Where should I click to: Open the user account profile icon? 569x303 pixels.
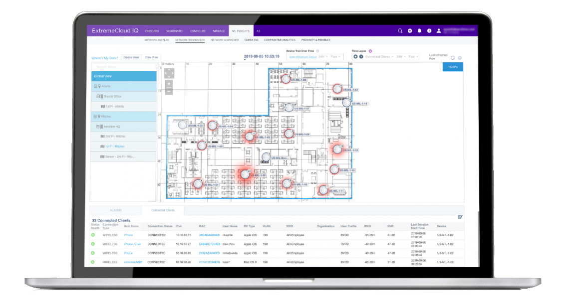pos(439,31)
